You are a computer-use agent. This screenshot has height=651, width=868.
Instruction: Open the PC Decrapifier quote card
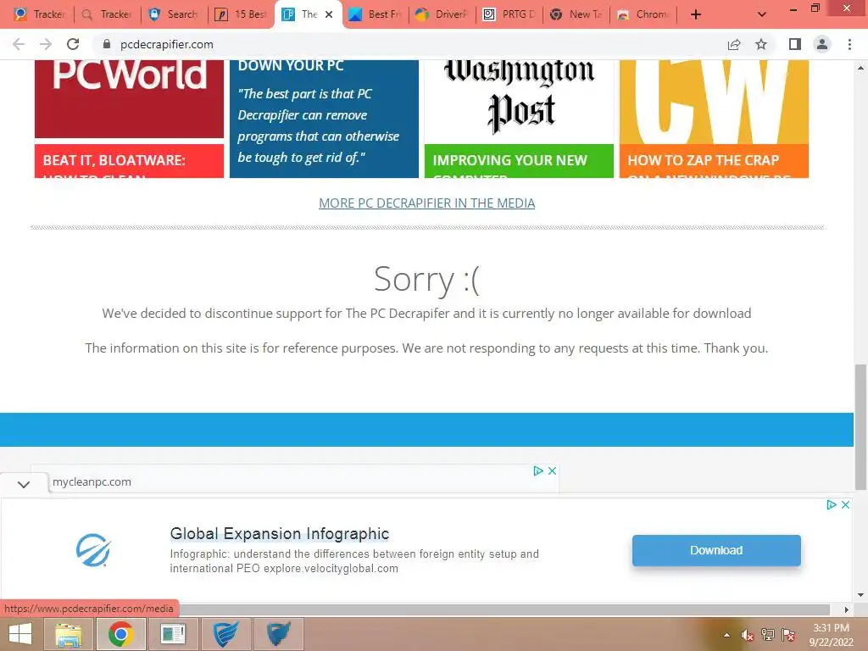[324, 119]
